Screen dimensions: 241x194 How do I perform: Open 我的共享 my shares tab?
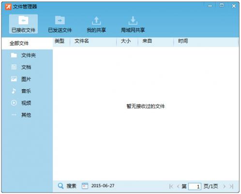click(x=96, y=24)
